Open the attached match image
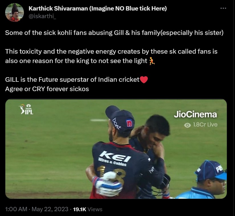The height and width of the screenshot is (216, 235). pos(116,149)
